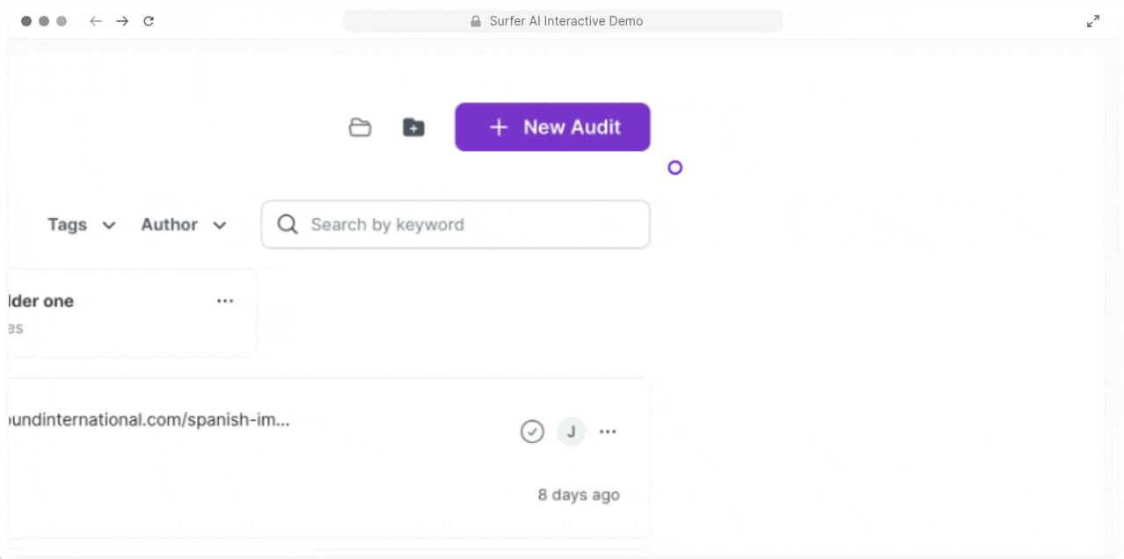
Task: Click the browser forward arrow
Action: [122, 21]
